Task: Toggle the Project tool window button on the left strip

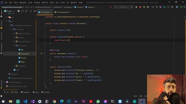Action: (x=1, y=14)
